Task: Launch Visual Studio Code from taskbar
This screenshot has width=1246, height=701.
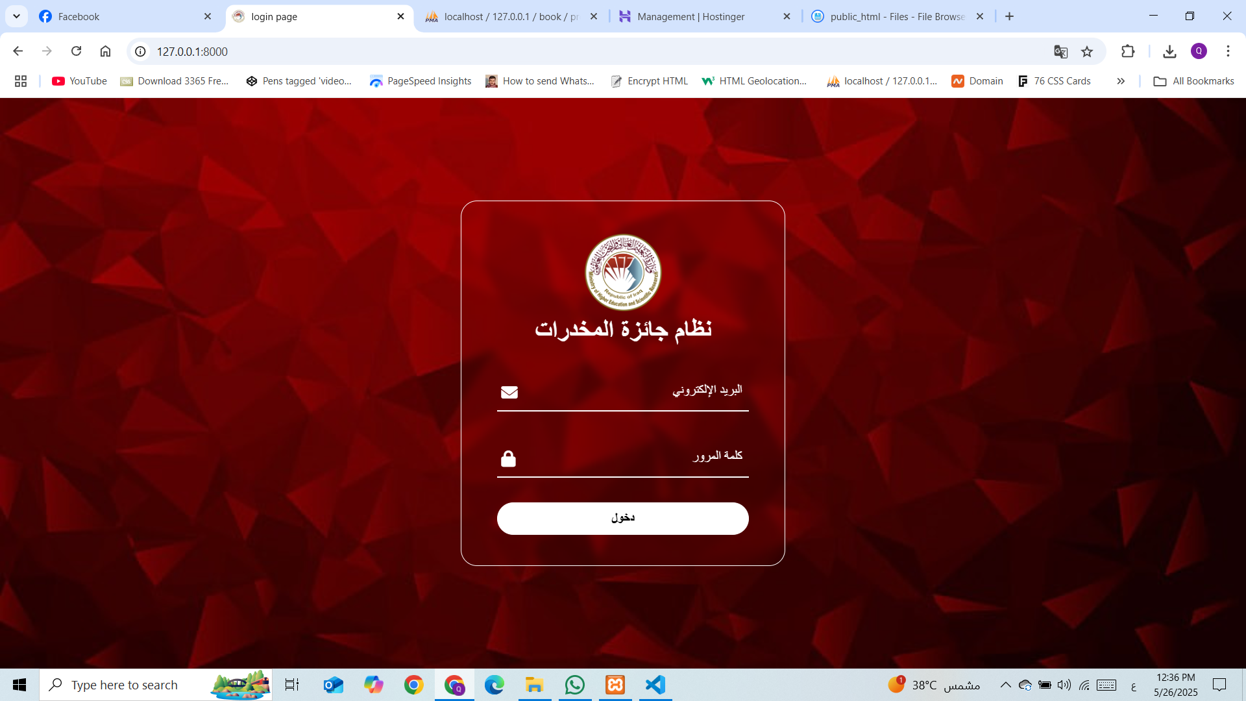Action: click(655, 685)
